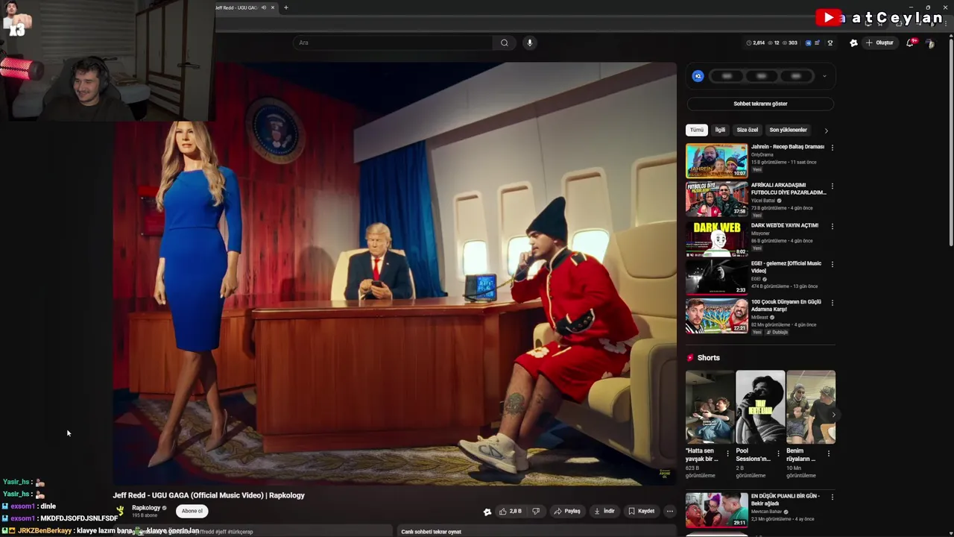
Task: Expand the IQ chat panel chevron
Action: pyautogui.click(x=824, y=76)
